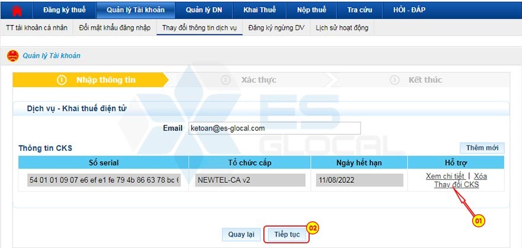The height and width of the screenshot is (248, 522).
Task: Click the Xem chi tiết link
Action: (x=445, y=176)
